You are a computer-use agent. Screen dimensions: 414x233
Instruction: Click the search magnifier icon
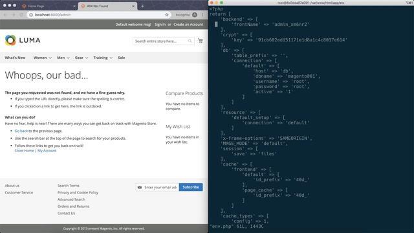click(190, 41)
